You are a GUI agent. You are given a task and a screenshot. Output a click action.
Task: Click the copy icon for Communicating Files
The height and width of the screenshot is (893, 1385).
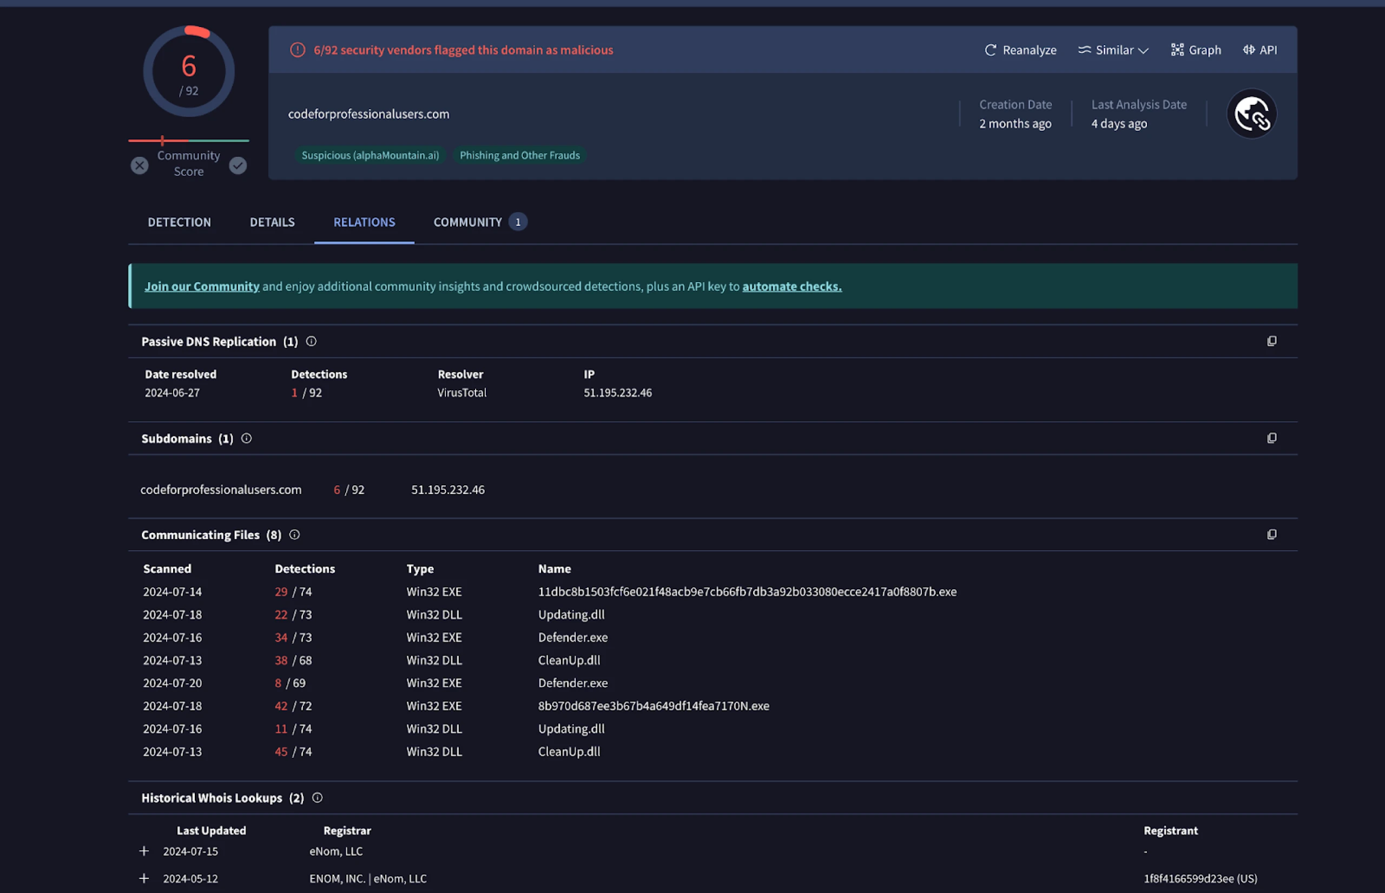click(1272, 534)
